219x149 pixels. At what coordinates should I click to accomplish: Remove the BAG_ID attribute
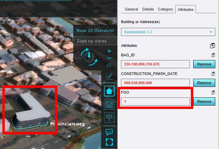click(204, 64)
